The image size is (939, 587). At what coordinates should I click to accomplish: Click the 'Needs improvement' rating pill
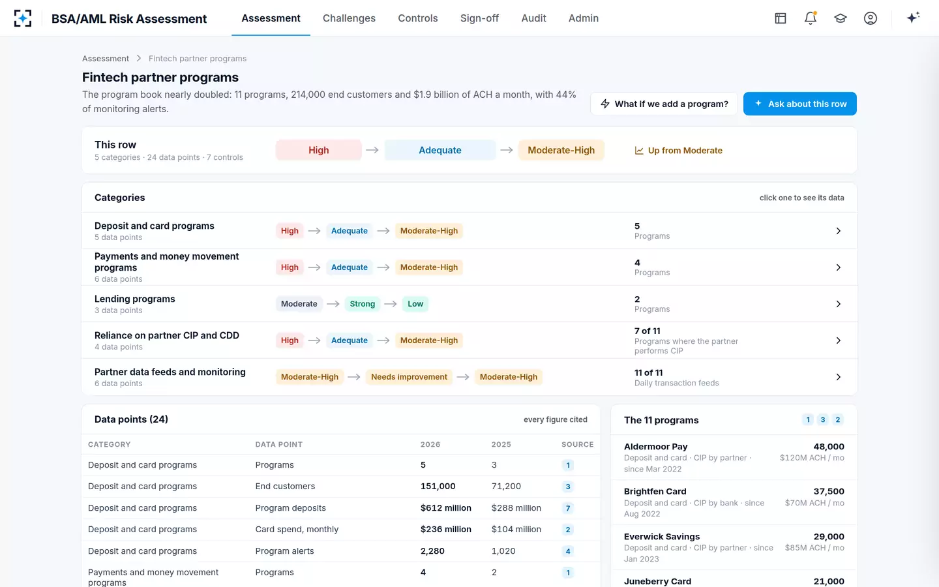click(410, 377)
